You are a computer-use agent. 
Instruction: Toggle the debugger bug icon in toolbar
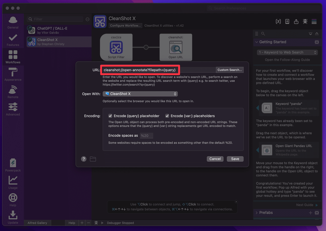(x=305, y=22)
